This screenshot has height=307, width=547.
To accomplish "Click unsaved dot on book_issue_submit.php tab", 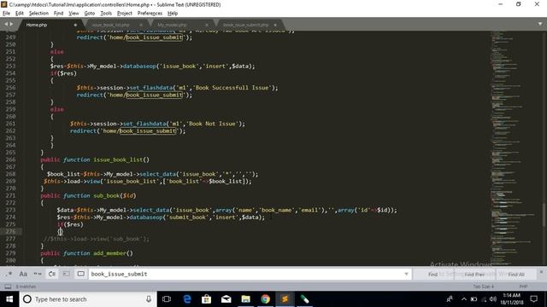I will [275, 25].
